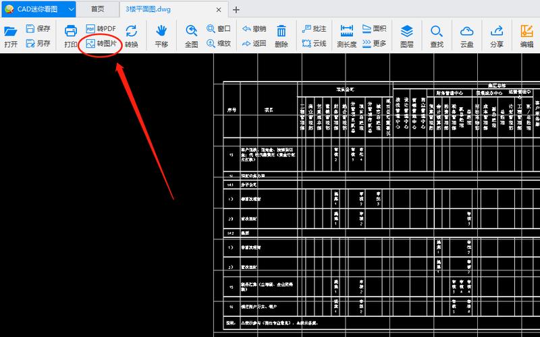Measure area with 面积 tool
The image size is (540, 337).
(x=374, y=28)
